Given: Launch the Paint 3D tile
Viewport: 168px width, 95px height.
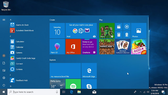Looking at the screenshot, I should (x=57, y=47).
